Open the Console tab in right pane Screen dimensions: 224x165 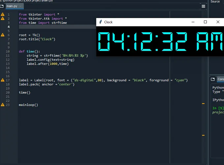click(x=221, y=79)
